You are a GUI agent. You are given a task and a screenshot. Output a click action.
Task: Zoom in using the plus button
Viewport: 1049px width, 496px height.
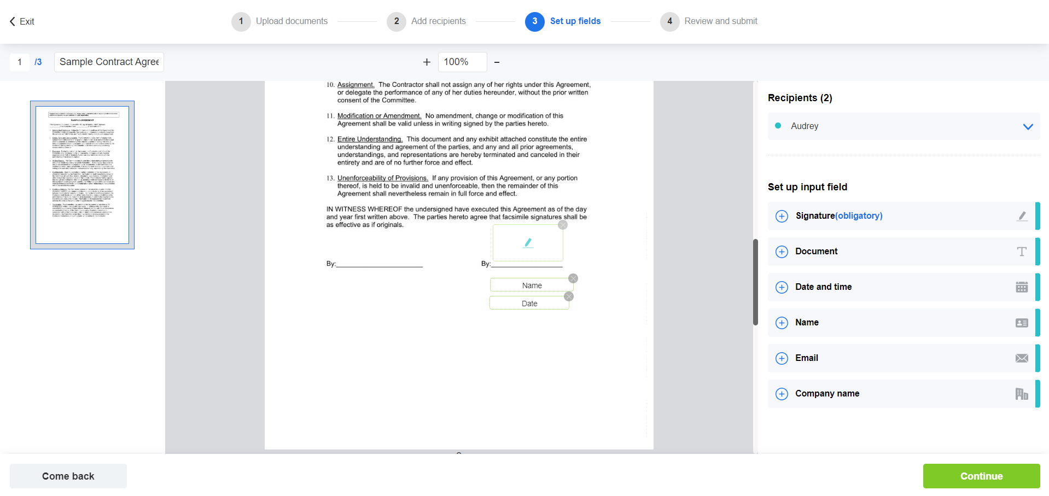click(x=427, y=62)
